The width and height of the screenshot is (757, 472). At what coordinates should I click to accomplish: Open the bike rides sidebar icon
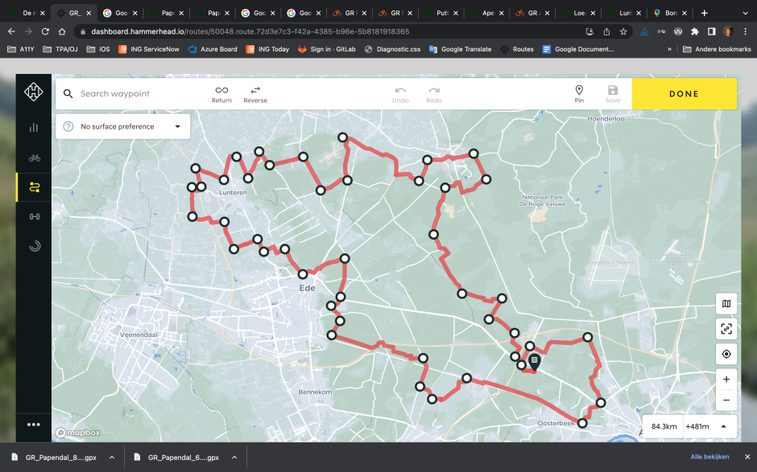(34, 158)
